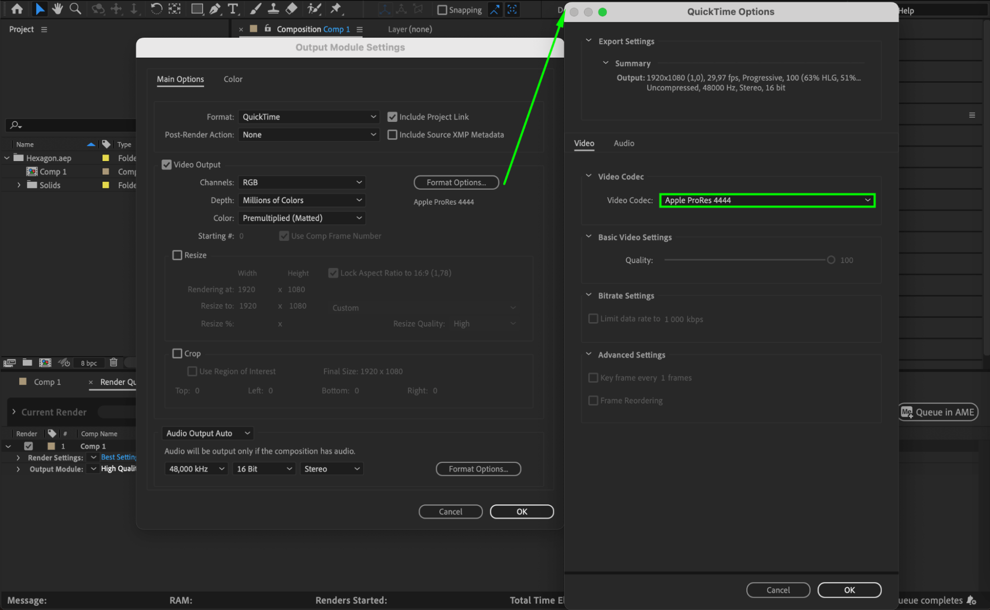Screen dimensions: 990x610
Task: Open the Color tab in Output Module
Action: tap(233, 79)
